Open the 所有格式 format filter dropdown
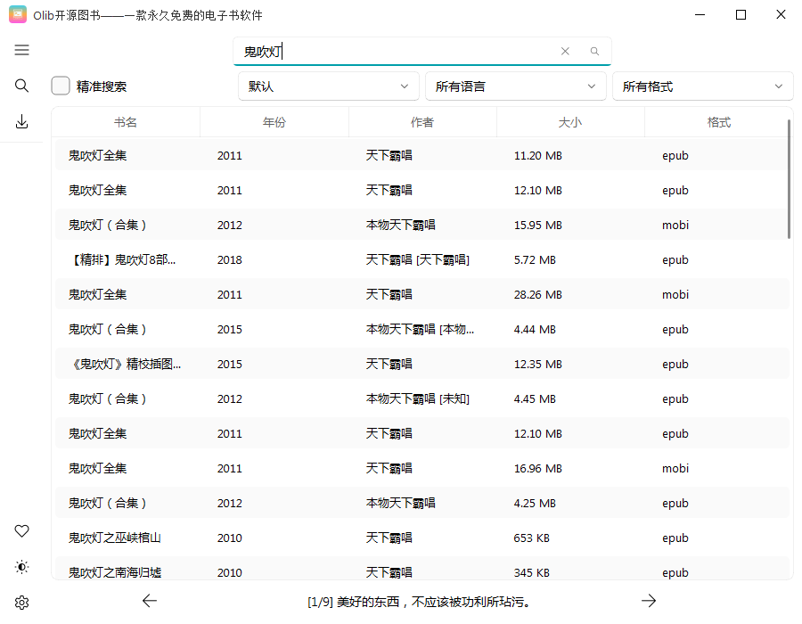The width and height of the screenshot is (802, 624). tap(702, 86)
